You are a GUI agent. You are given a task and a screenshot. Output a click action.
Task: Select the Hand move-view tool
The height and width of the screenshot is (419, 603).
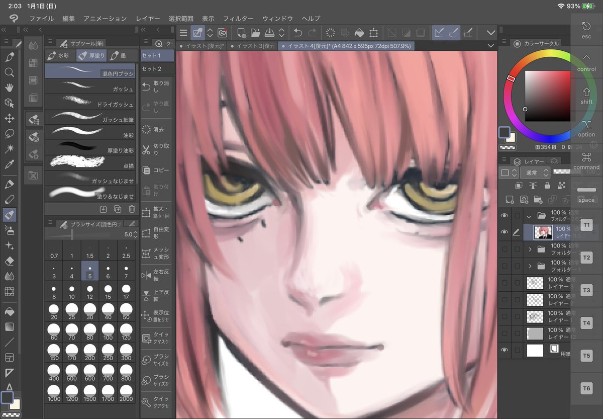9,88
